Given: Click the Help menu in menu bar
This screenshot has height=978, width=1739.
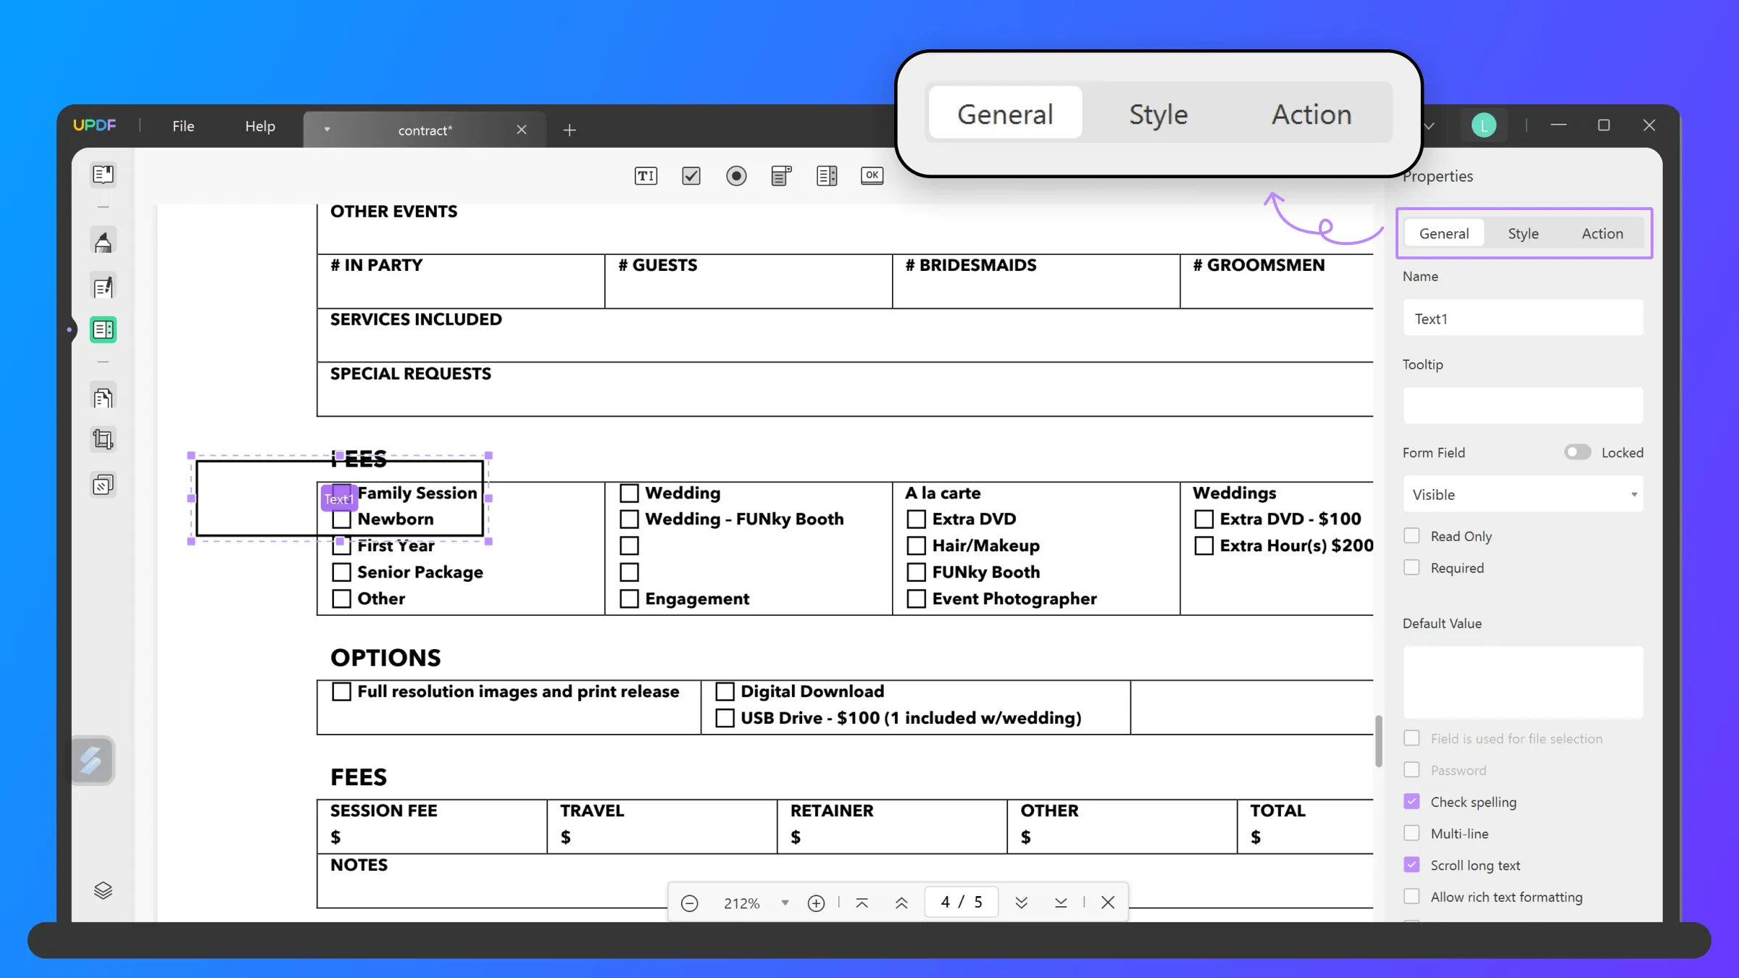Looking at the screenshot, I should click(260, 125).
